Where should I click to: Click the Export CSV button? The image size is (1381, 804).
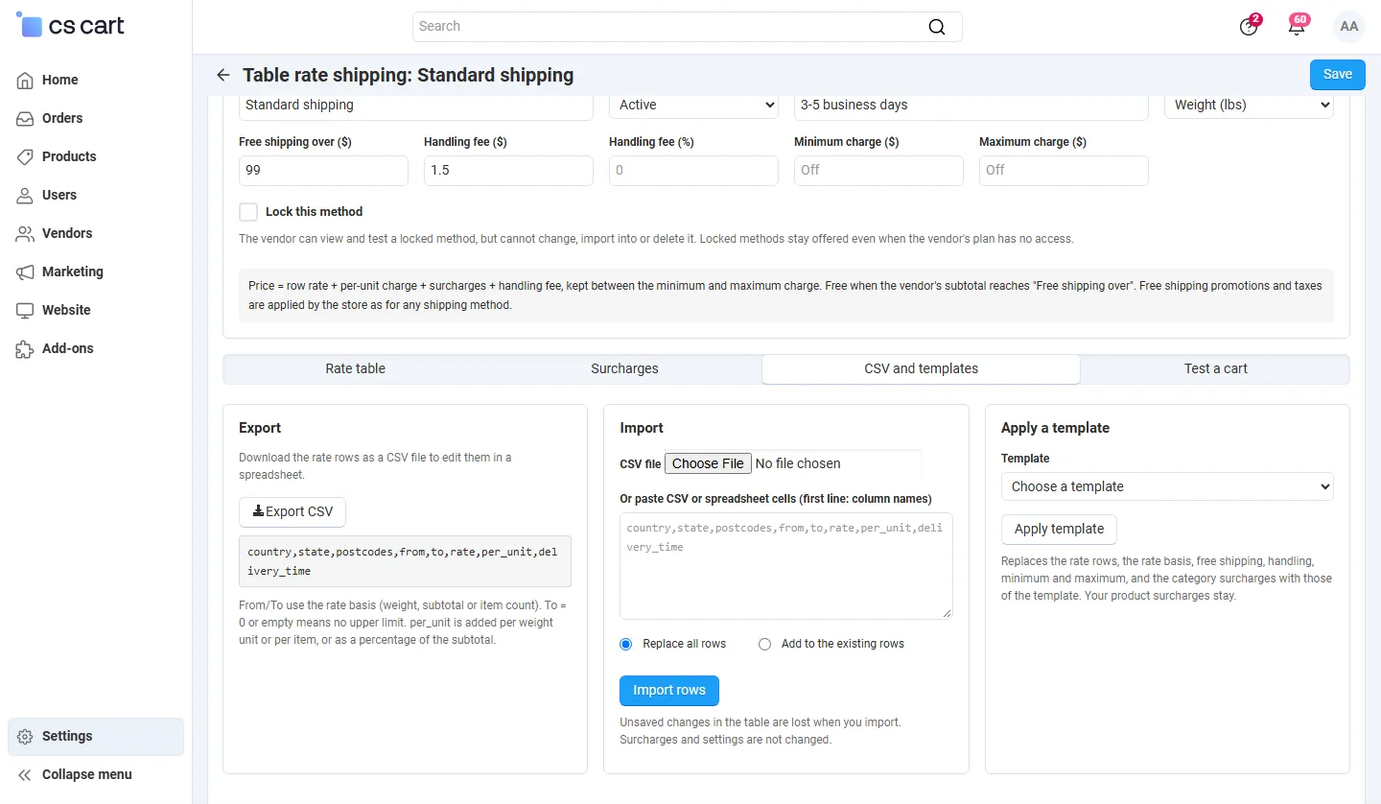(x=293, y=512)
